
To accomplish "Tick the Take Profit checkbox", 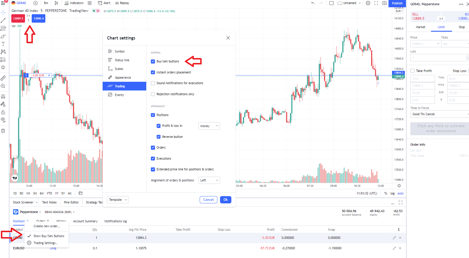I will [412, 71].
